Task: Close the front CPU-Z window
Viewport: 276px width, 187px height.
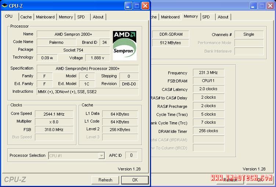Action: [146, 6]
